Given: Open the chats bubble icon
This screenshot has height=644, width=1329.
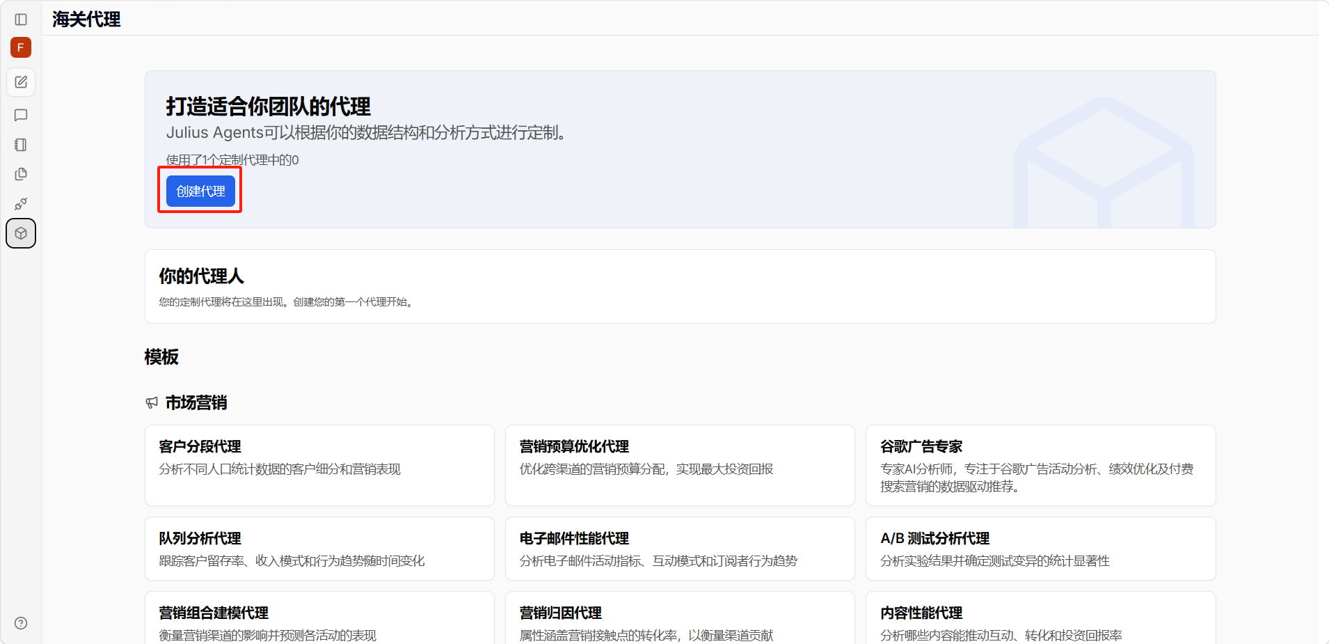Looking at the screenshot, I should click(21, 115).
